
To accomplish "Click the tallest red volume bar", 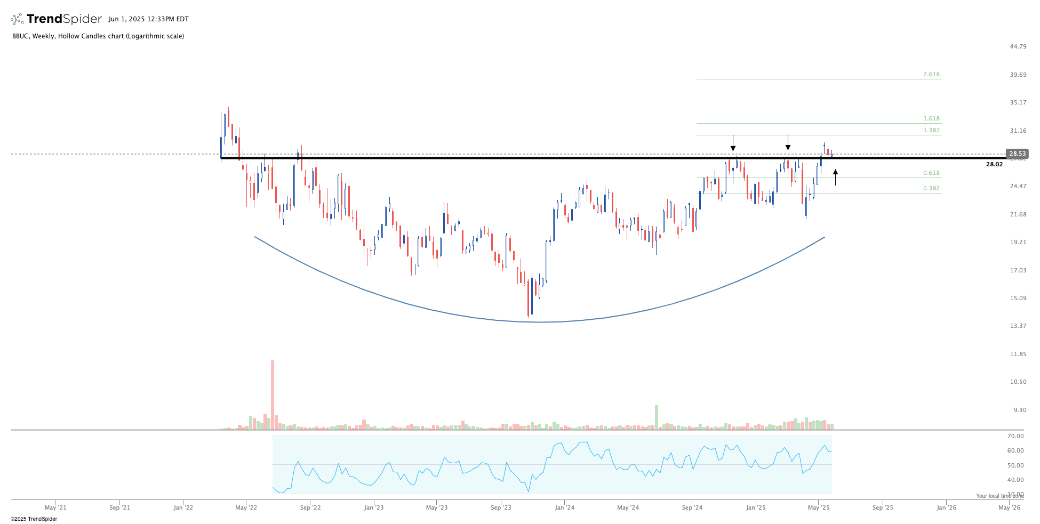I will pos(273,394).
